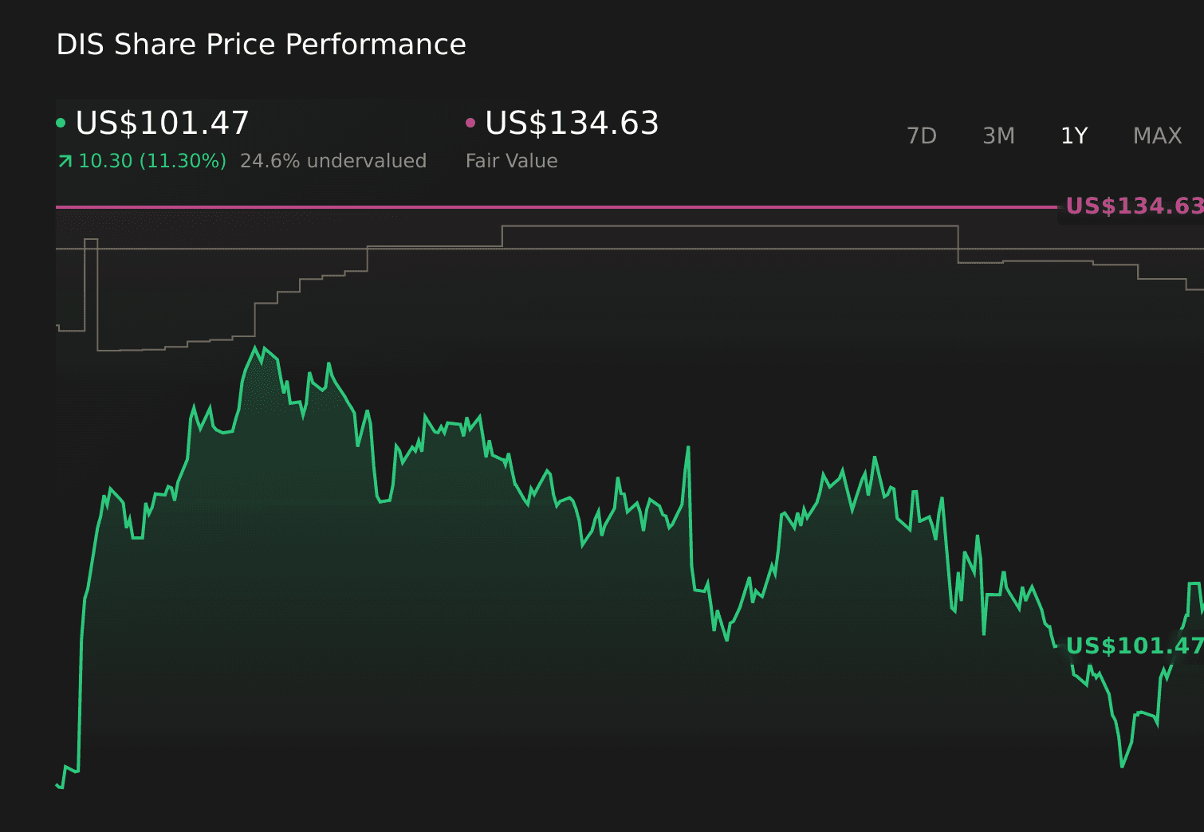
Task: Click the highest peak of green price line
Action: tap(256, 348)
